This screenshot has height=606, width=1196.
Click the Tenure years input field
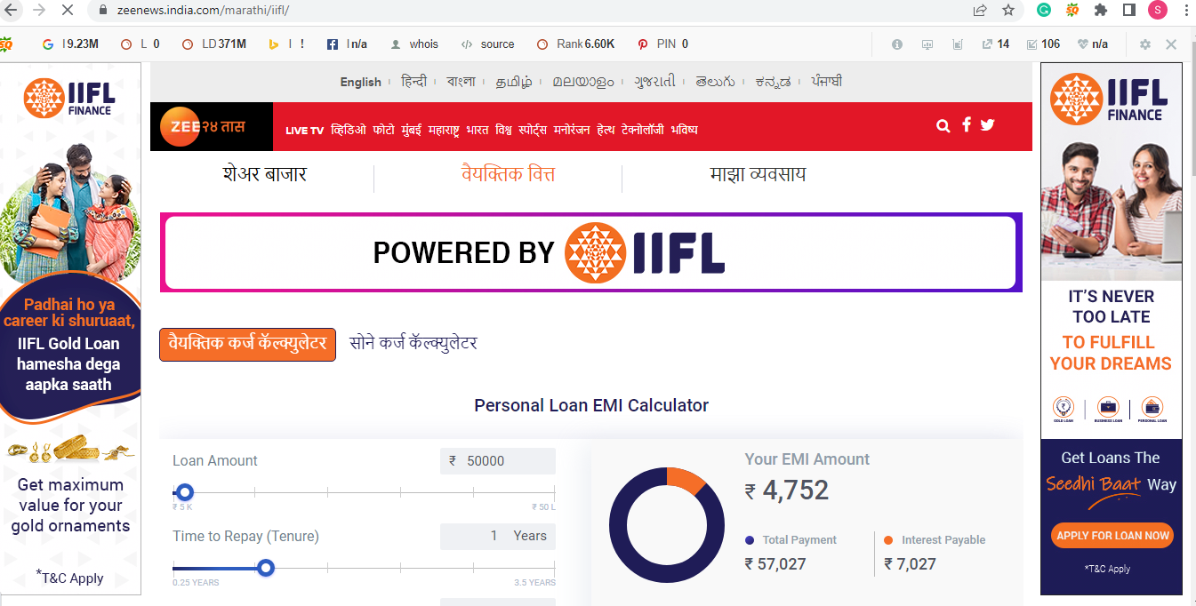click(x=498, y=536)
